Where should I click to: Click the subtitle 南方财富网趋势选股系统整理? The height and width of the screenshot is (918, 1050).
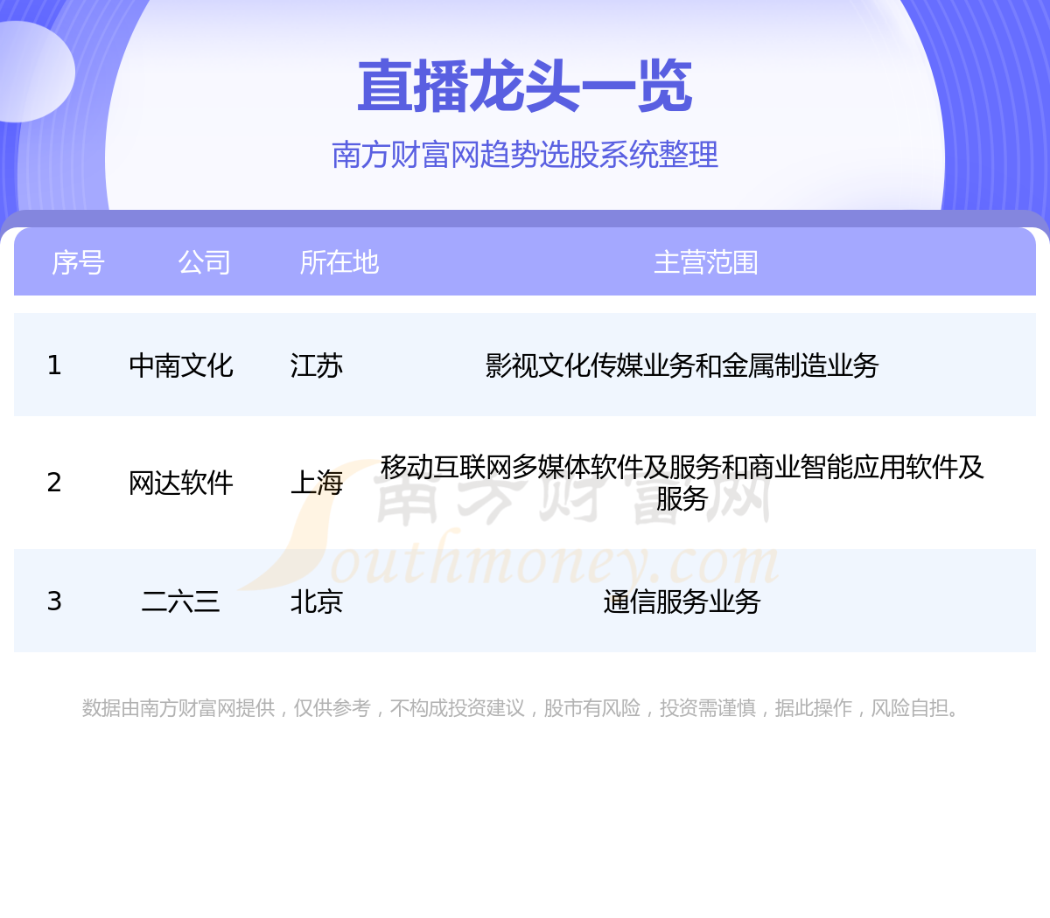[x=525, y=155]
